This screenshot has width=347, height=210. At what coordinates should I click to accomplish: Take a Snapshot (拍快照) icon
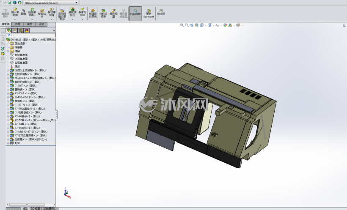pyautogui.click(x=161, y=12)
